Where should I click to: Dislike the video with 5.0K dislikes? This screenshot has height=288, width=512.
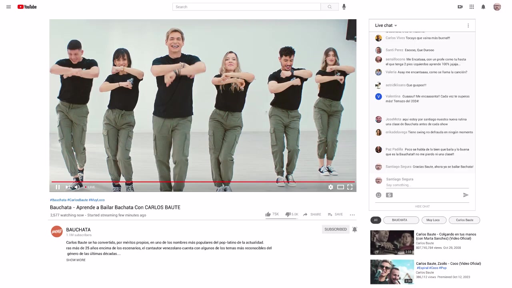click(x=292, y=214)
